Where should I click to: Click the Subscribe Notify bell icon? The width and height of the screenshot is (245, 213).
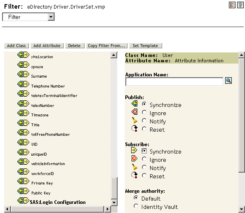point(134,167)
